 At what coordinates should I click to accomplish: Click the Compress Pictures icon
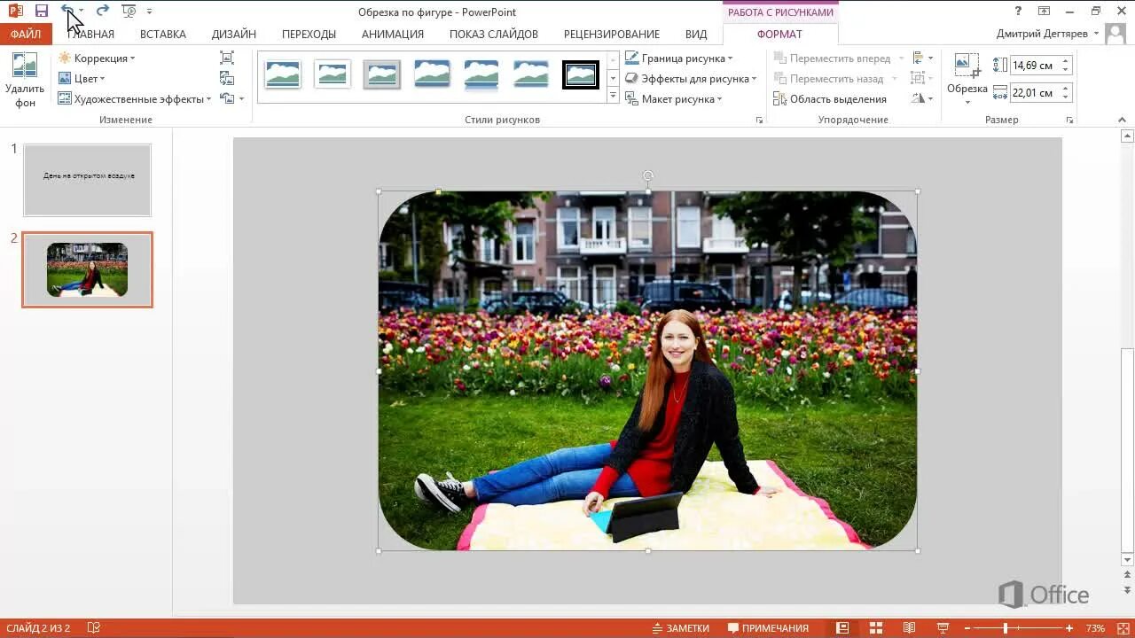[227, 58]
